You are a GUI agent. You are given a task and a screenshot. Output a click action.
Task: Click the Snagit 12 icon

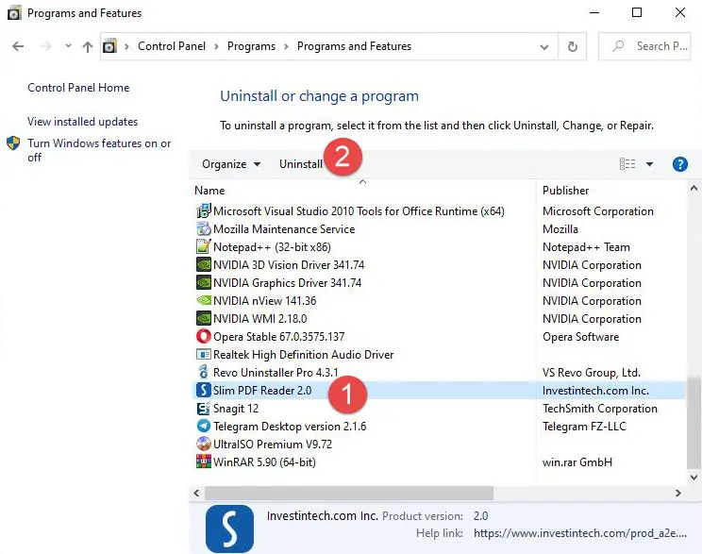(204, 409)
